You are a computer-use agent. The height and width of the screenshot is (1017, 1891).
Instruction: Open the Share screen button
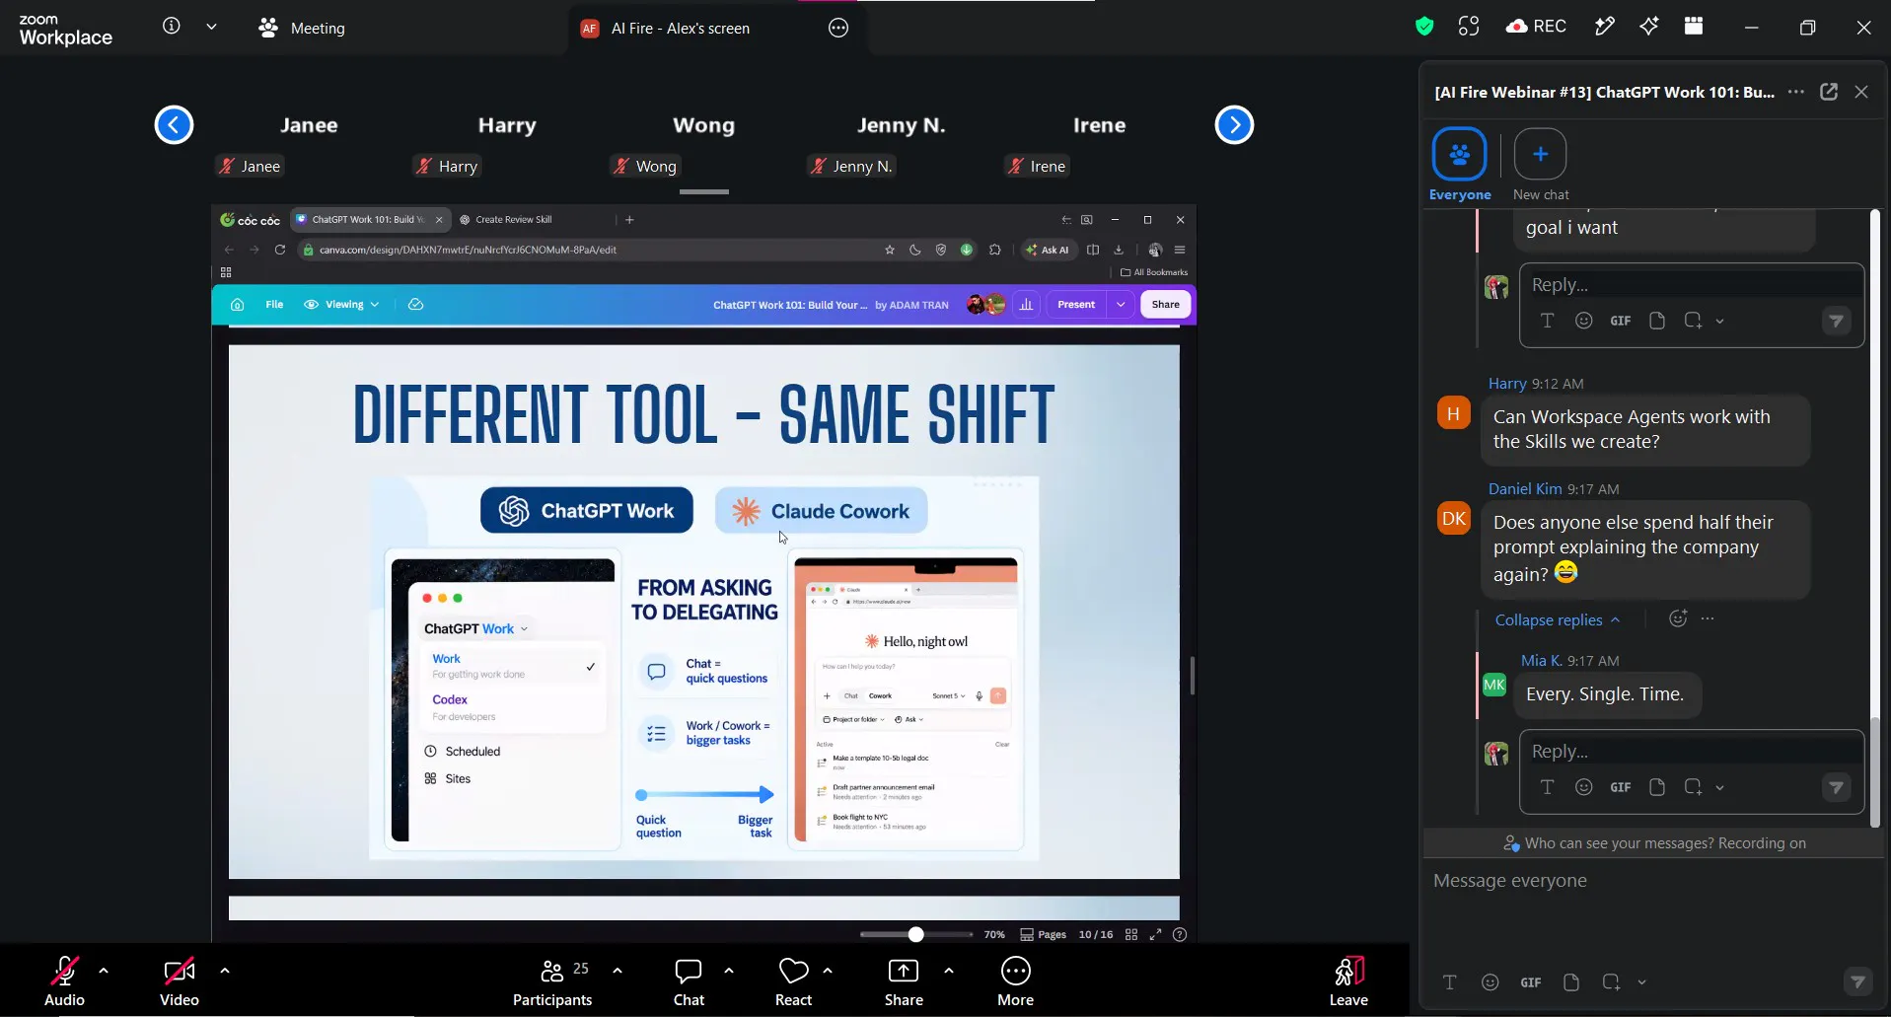click(904, 981)
